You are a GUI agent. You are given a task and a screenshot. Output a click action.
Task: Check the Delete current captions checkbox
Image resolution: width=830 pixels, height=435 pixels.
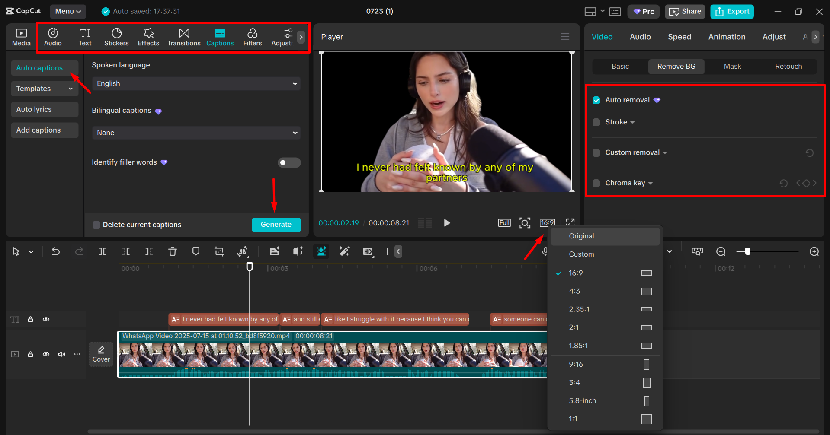[x=96, y=224]
